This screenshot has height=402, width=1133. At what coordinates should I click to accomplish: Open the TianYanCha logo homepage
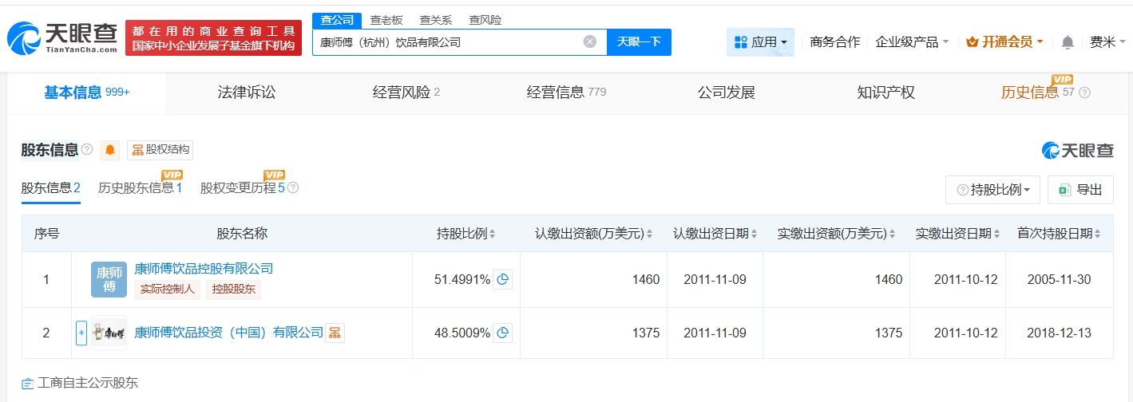(61, 38)
